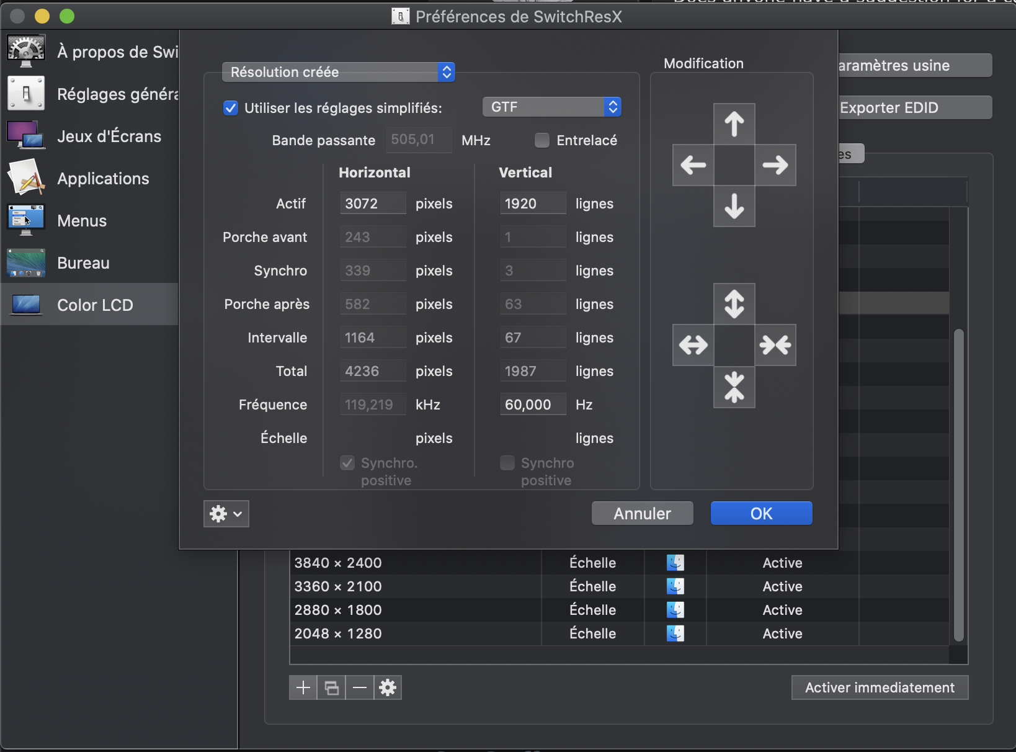This screenshot has width=1016, height=752.
Task: Select Applications in the sidebar
Action: (90, 179)
